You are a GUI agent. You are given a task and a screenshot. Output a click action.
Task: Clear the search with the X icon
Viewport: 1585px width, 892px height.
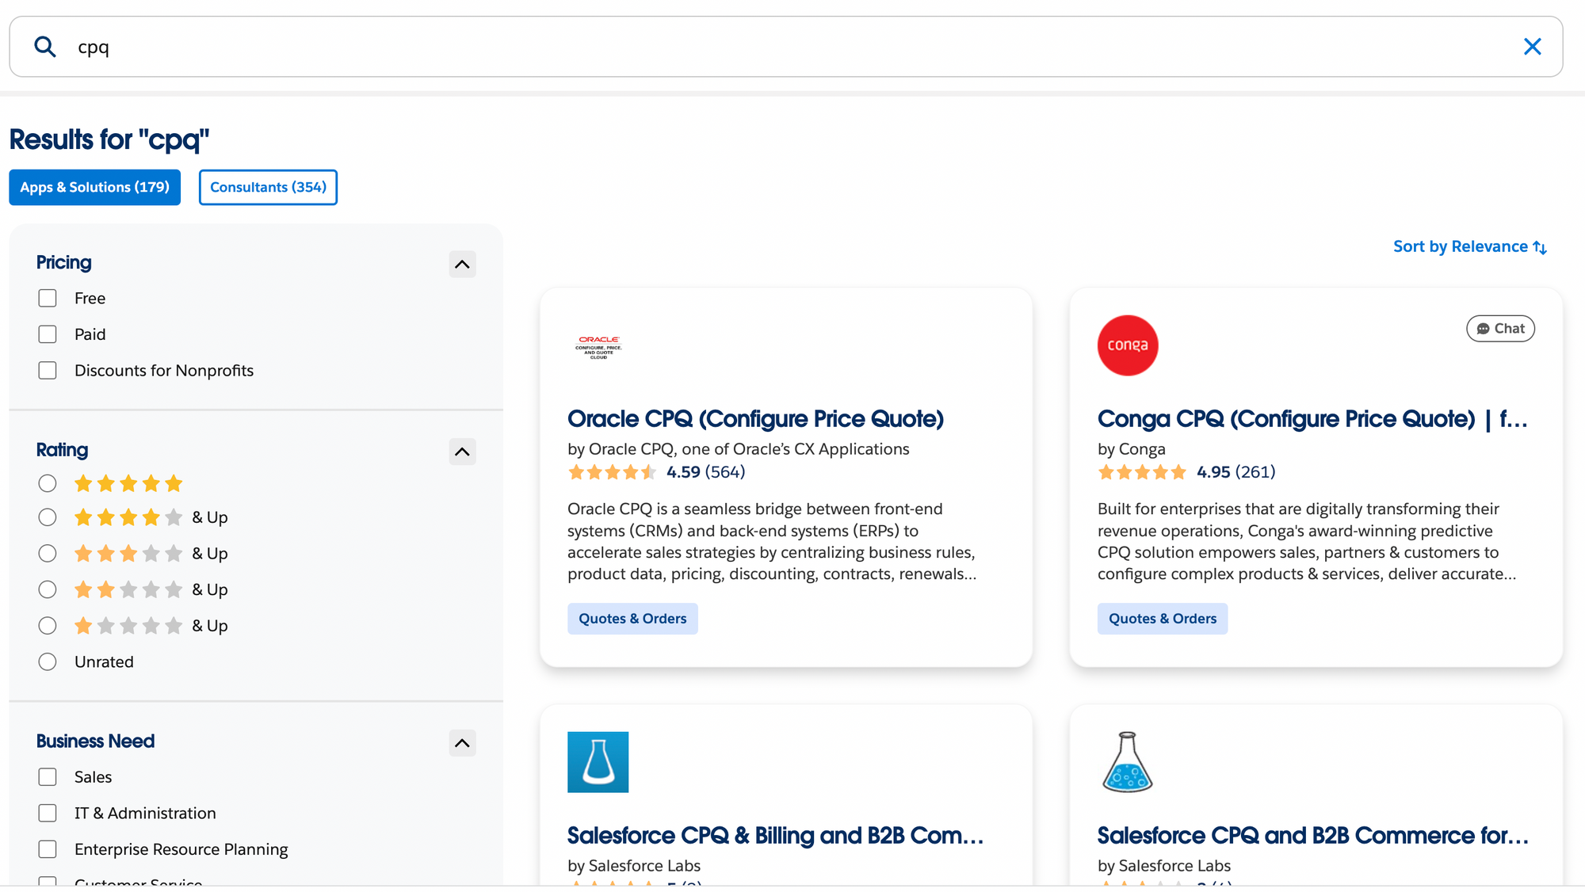point(1533,47)
